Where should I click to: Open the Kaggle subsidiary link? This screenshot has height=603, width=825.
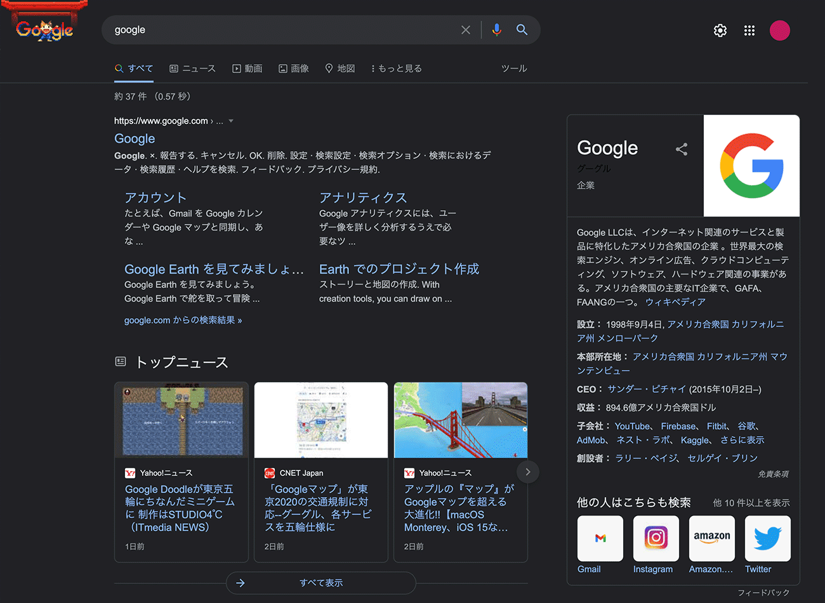pyautogui.click(x=695, y=440)
